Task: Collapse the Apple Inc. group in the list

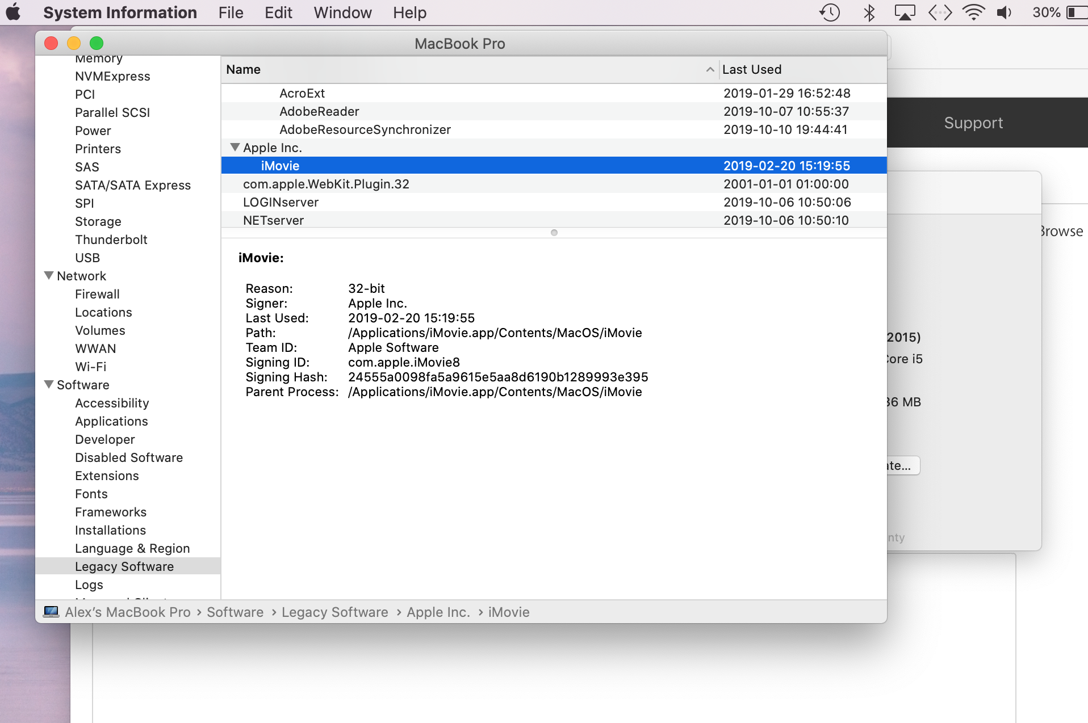Action: [235, 148]
